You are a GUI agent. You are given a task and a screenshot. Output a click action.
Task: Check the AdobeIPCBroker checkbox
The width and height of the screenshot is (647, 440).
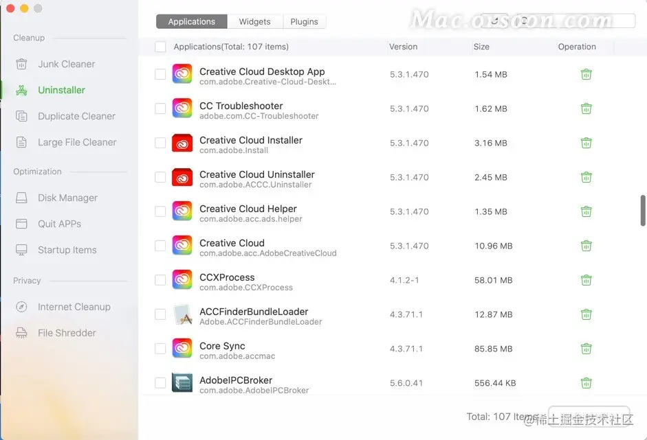pos(160,383)
